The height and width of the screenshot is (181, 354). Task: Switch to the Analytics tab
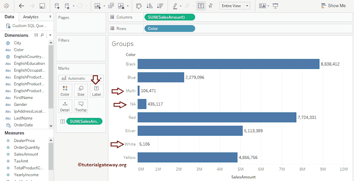(x=31, y=17)
